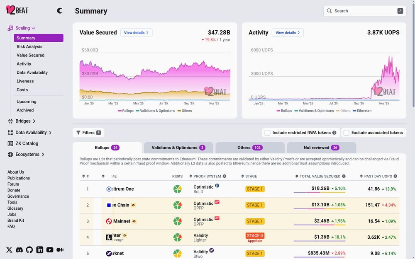Open the Glossary link
The height and width of the screenshot is (259, 415).
click(x=15, y=208)
